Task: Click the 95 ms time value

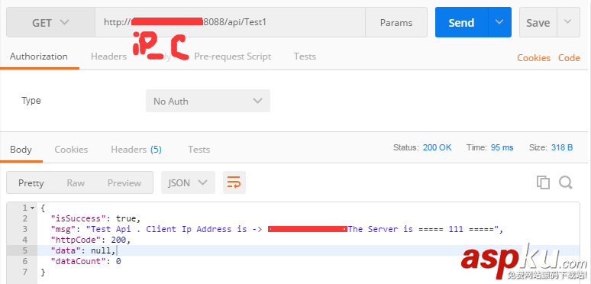Action: (502, 147)
